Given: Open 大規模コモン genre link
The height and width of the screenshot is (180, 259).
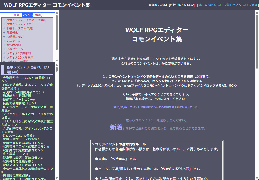Looking at the screenshot, I should coord(15,37).
